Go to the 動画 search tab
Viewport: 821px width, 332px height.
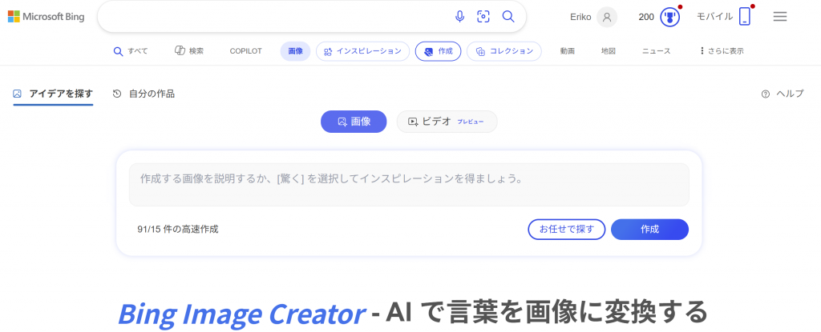click(567, 51)
